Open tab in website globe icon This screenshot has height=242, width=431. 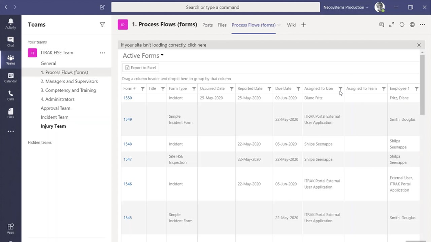pos(412,25)
